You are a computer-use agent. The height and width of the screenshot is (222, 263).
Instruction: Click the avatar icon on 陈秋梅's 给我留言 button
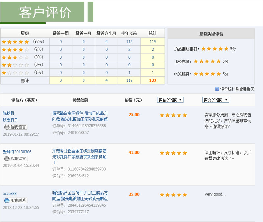pyautogui.click(x=6, y=127)
